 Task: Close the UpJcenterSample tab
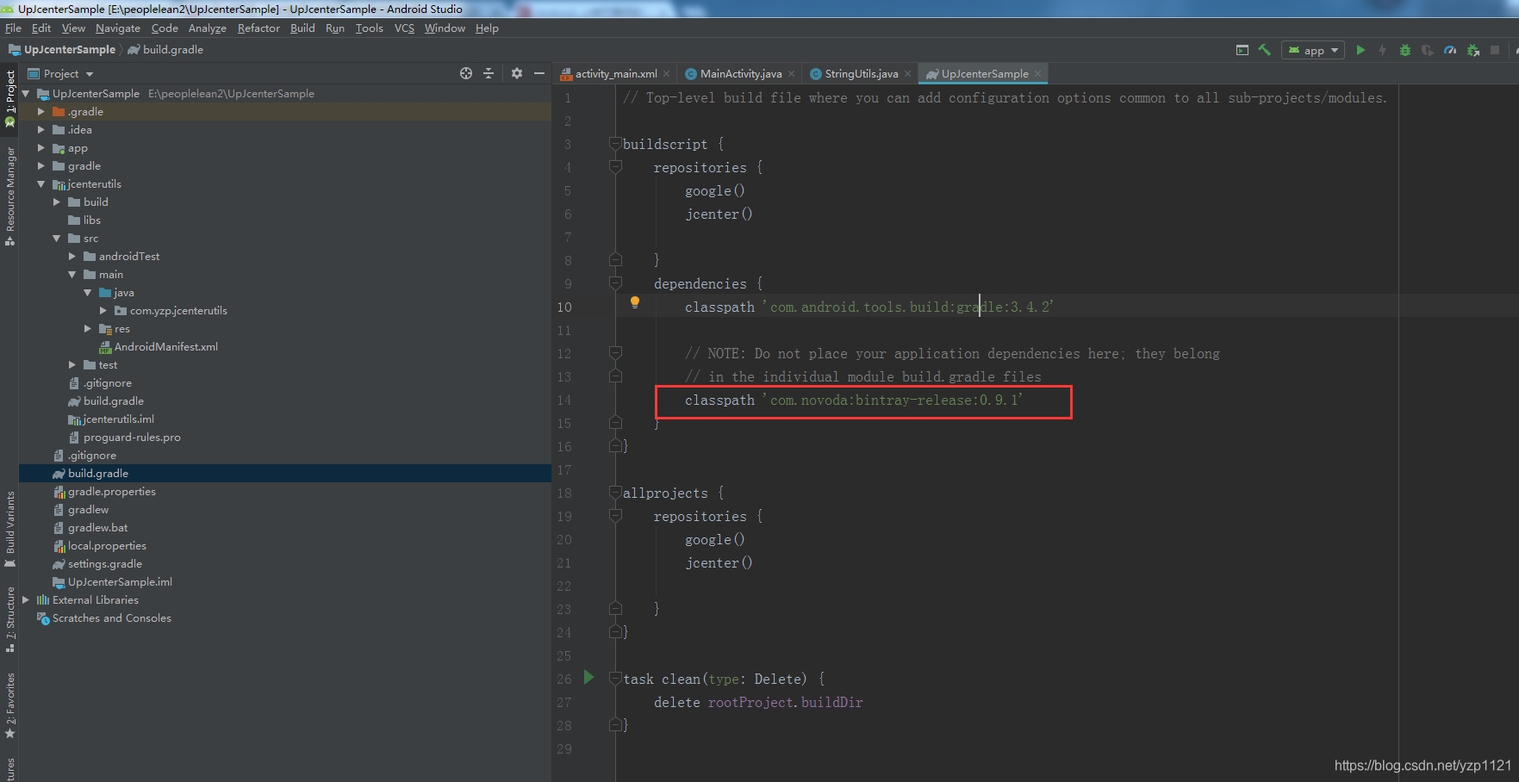[1038, 74]
